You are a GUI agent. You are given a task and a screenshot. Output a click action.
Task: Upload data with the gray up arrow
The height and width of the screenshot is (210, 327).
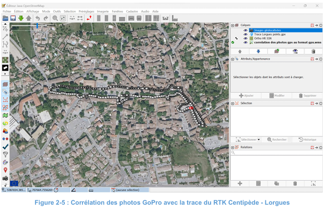pos(29,18)
